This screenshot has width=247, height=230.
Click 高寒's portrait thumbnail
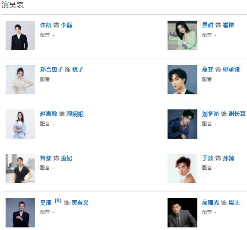pyautogui.click(x=182, y=80)
